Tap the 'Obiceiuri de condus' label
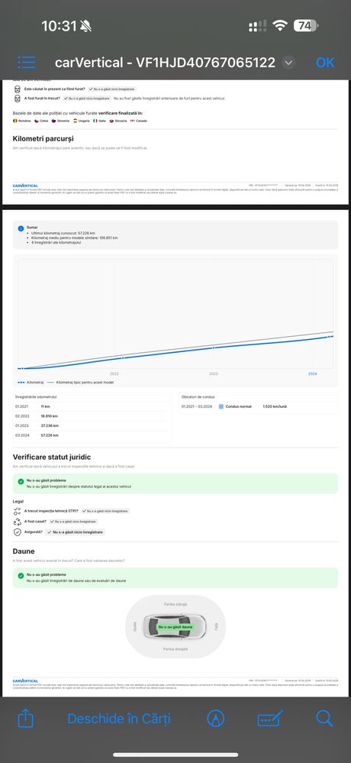Screen dimensions: 351x763 click(x=198, y=397)
